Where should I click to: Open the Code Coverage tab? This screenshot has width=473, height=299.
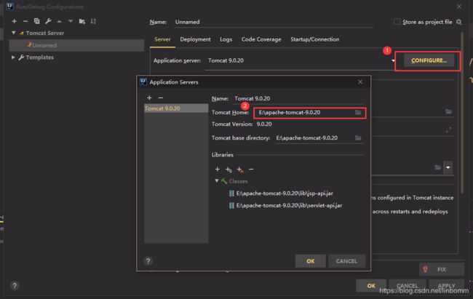[261, 39]
